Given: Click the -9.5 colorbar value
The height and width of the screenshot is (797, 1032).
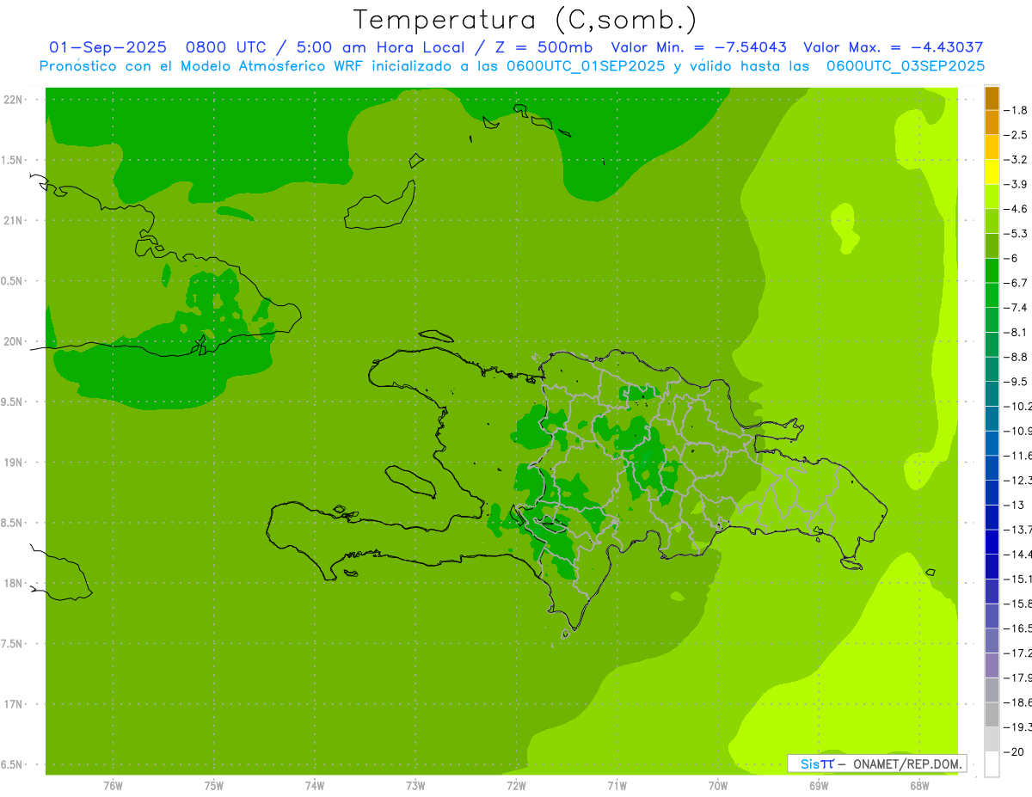Looking at the screenshot, I should 1017,382.
